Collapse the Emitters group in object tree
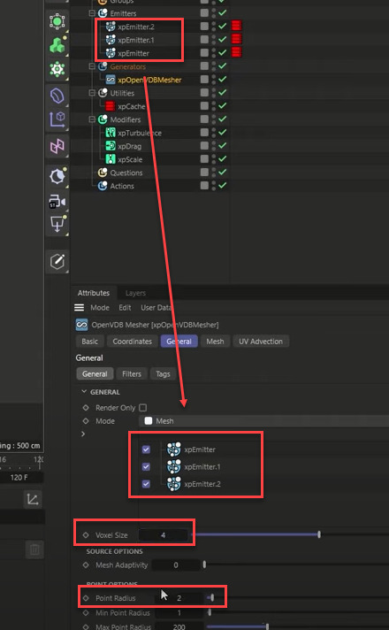Viewport: 389px width, 630px height. (x=92, y=13)
